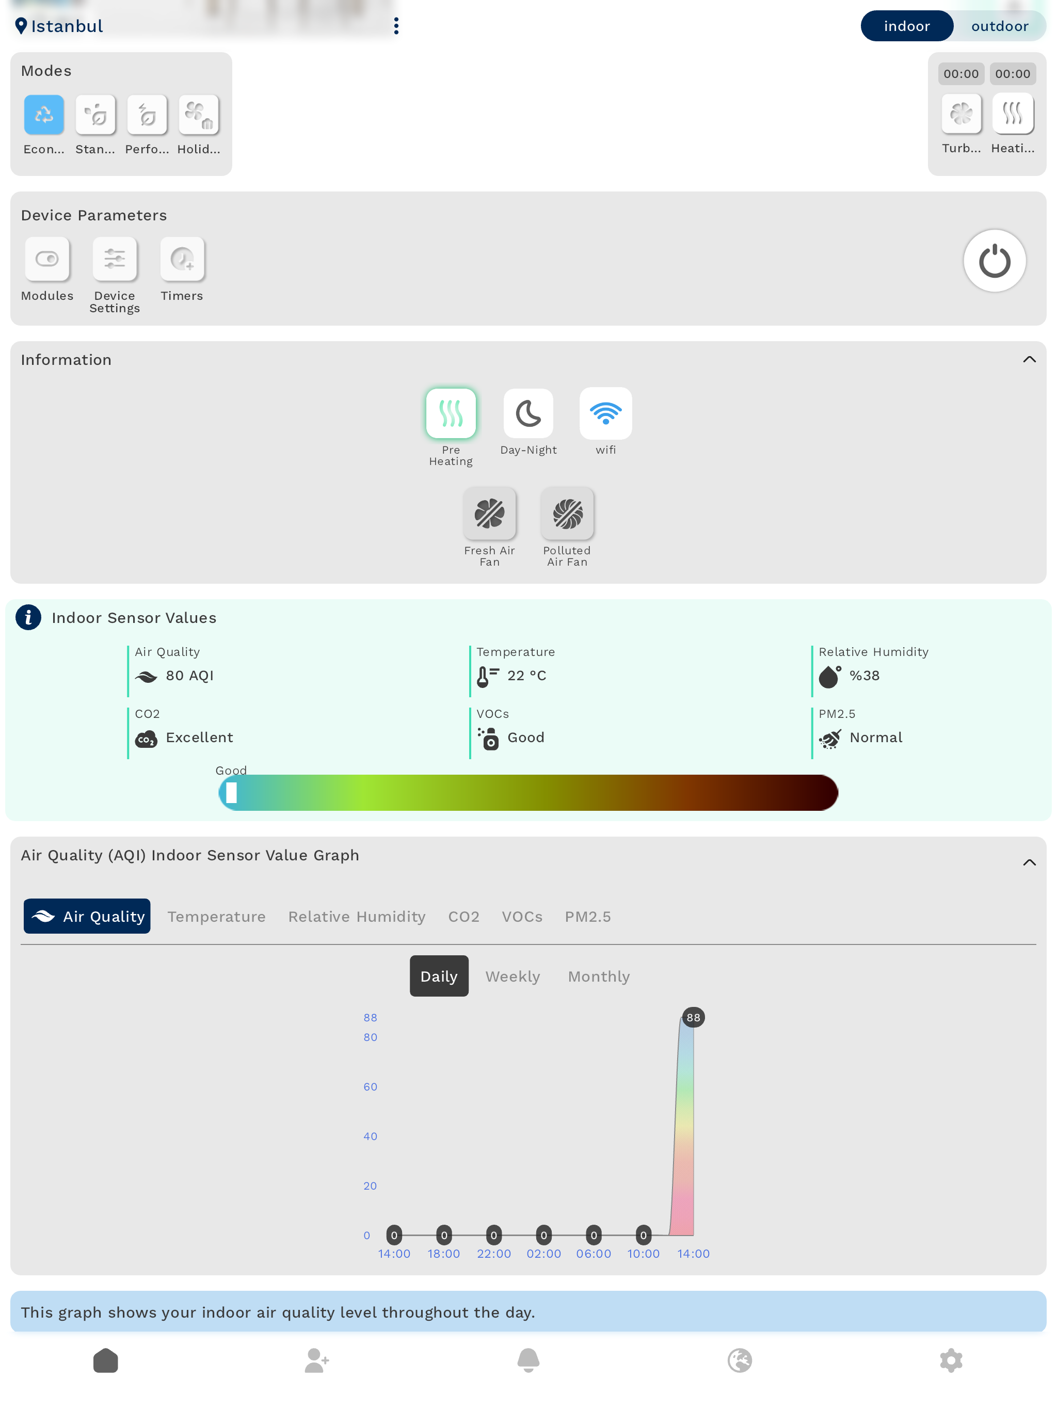
Task: Open the settings gear tab
Action: [951, 1360]
